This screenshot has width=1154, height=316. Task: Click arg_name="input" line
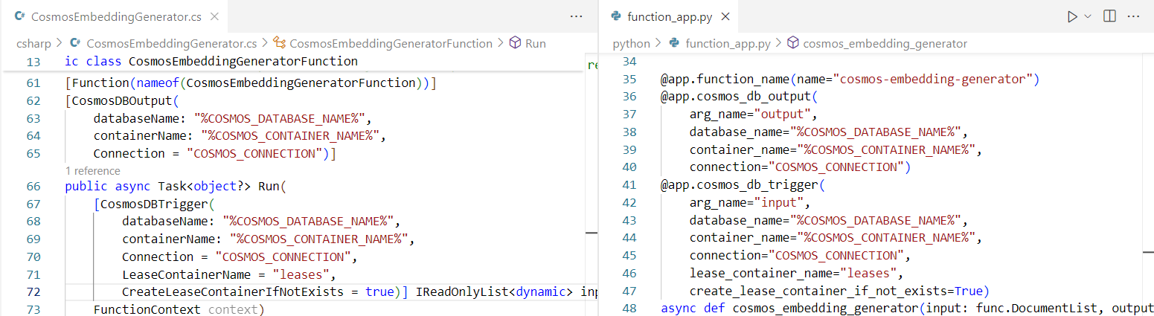749,202
